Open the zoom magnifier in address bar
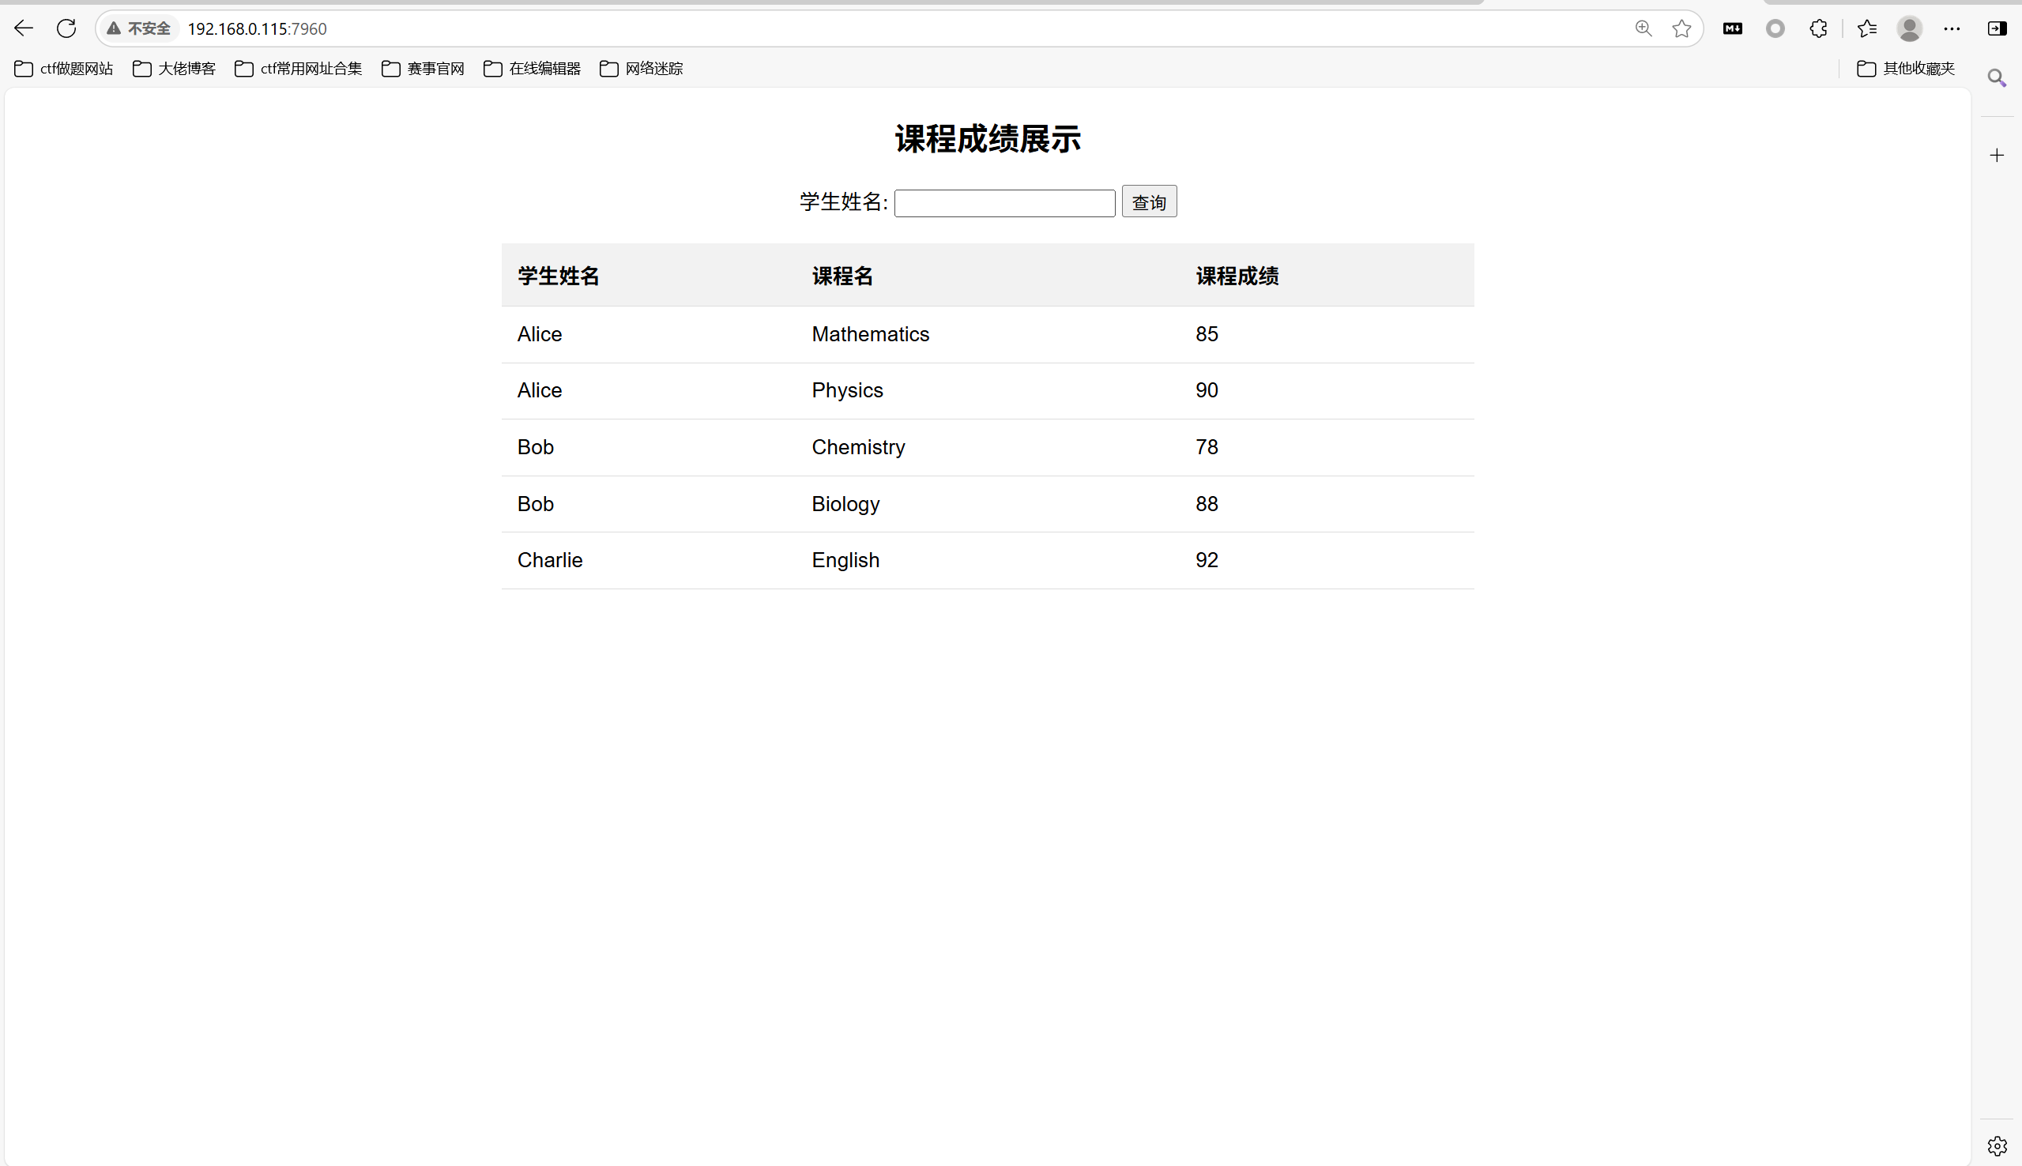2022x1166 pixels. 1644,28
